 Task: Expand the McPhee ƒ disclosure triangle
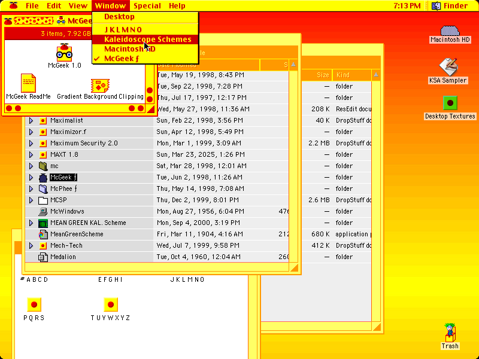[x=31, y=189]
